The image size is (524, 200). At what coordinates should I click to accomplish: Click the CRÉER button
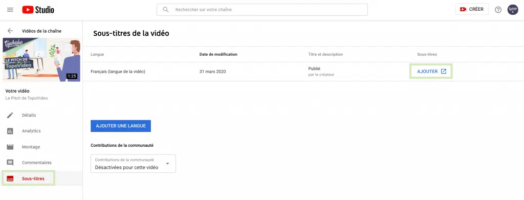[x=472, y=9]
